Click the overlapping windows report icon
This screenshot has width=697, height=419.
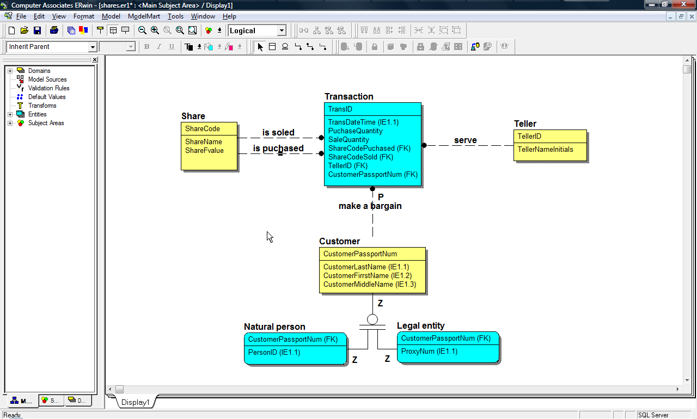[71, 30]
